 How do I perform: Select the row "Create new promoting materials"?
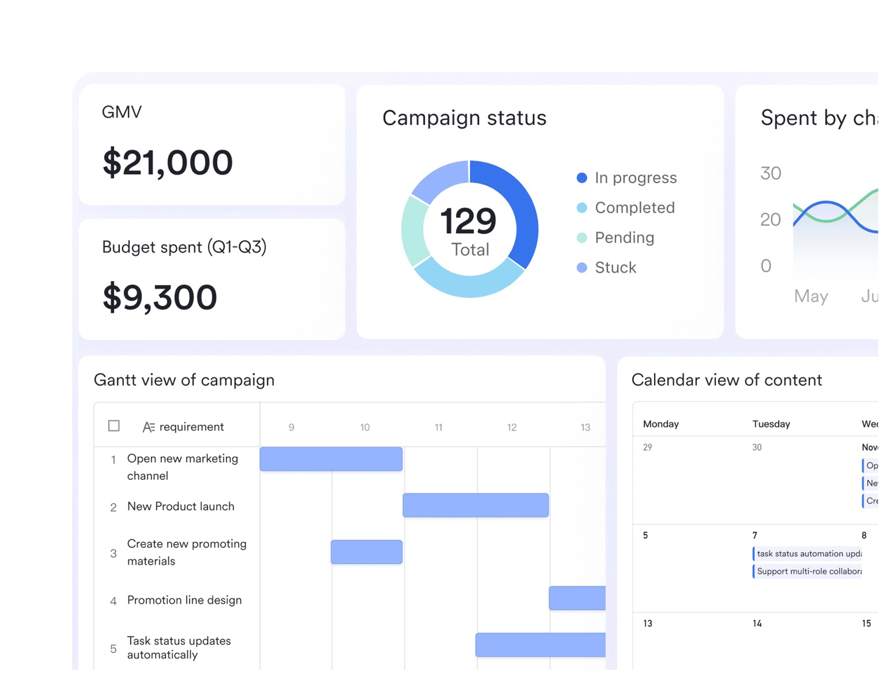pos(187,552)
